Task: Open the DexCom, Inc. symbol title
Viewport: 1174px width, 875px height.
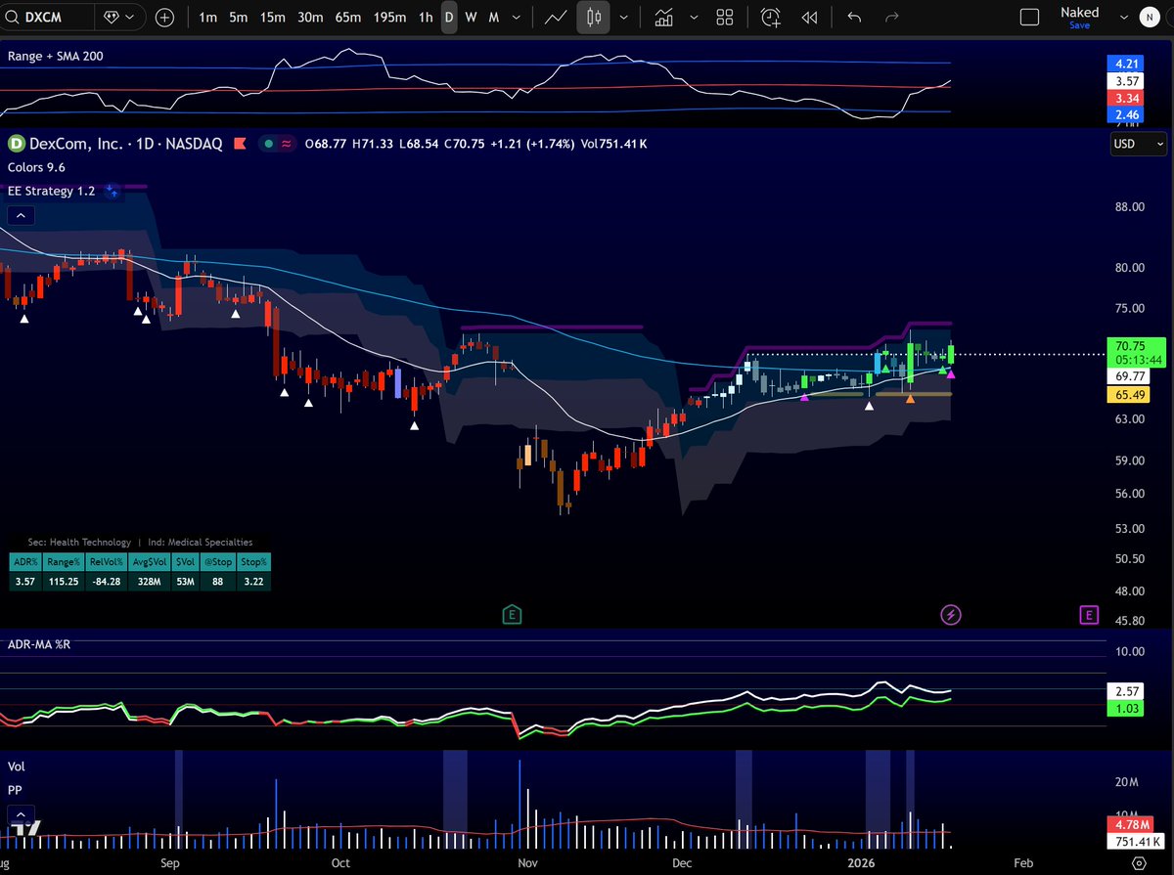Action: 77,144
